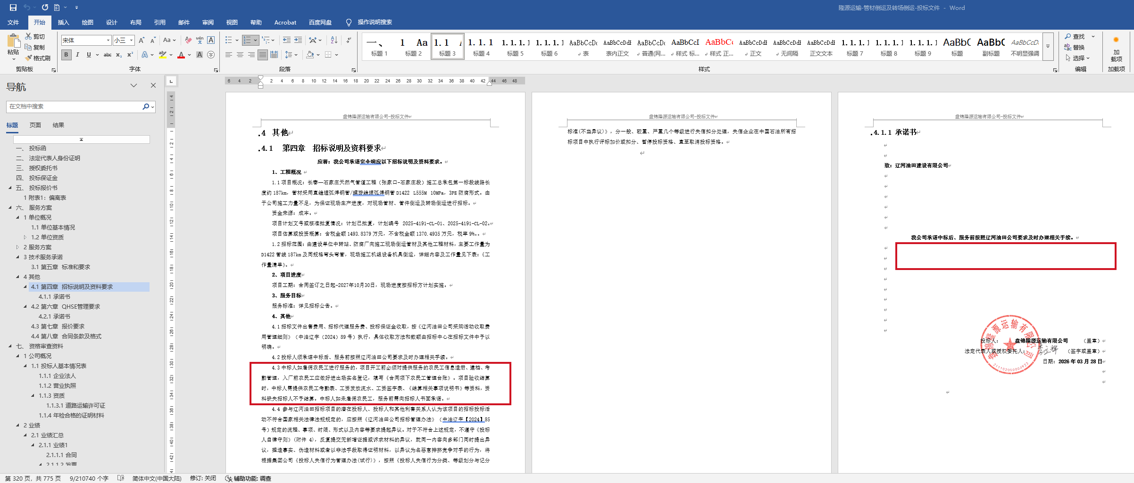The height and width of the screenshot is (483, 1134).
Task: Decrease font size with the shrink-font icon
Action: coord(153,41)
